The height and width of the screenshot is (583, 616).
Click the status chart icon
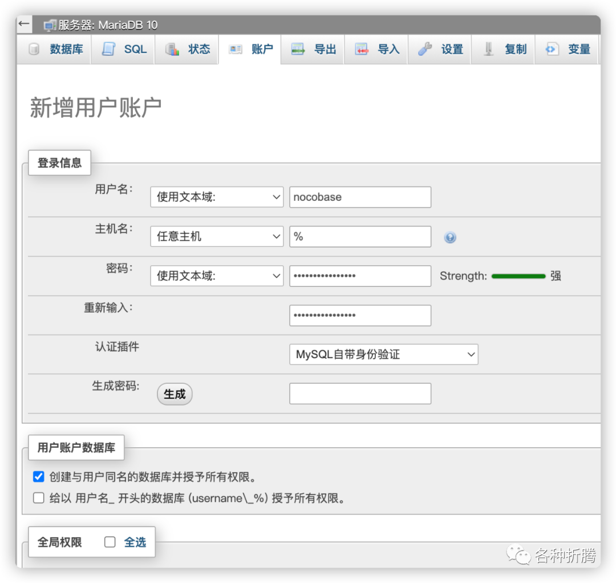click(172, 49)
